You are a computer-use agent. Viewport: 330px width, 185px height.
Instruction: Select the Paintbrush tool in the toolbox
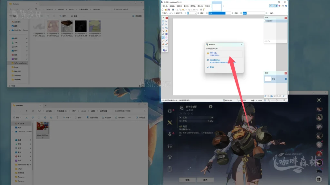coord(163,37)
